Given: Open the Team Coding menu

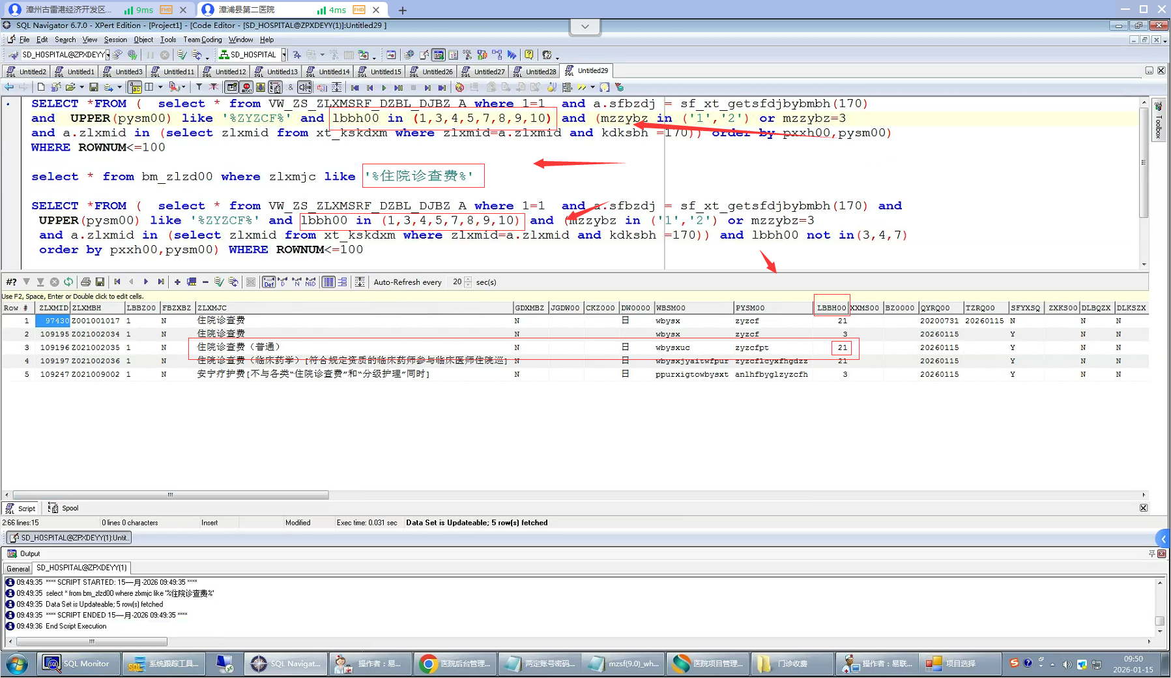Looking at the screenshot, I should point(202,40).
